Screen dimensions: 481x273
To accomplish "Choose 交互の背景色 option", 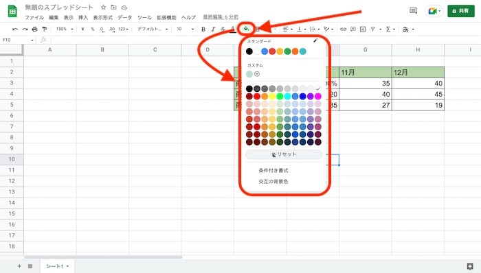I will [273, 182].
